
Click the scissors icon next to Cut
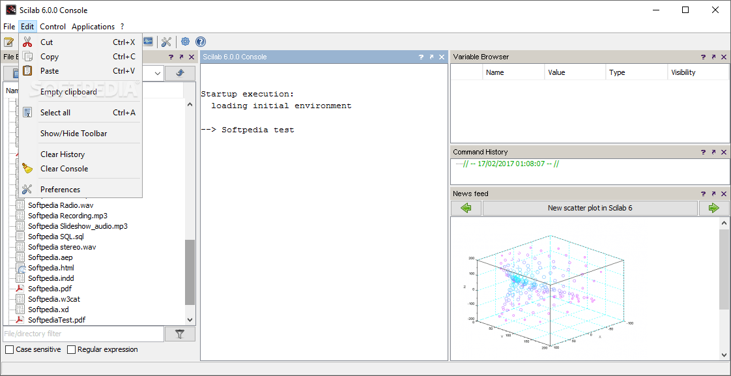pos(27,42)
